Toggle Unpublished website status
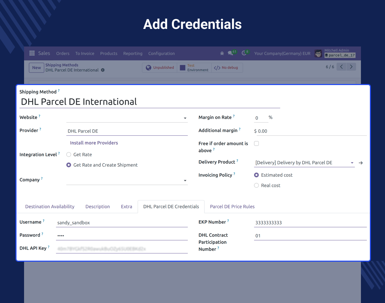 click(x=160, y=67)
